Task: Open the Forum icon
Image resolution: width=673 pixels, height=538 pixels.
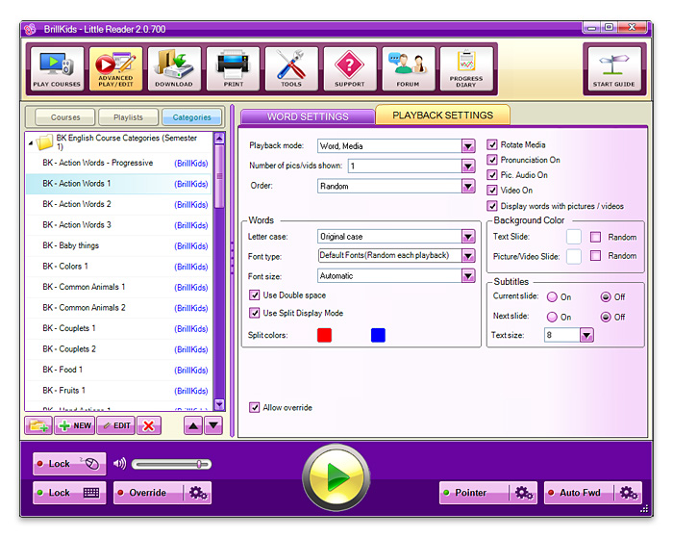Action: (409, 70)
